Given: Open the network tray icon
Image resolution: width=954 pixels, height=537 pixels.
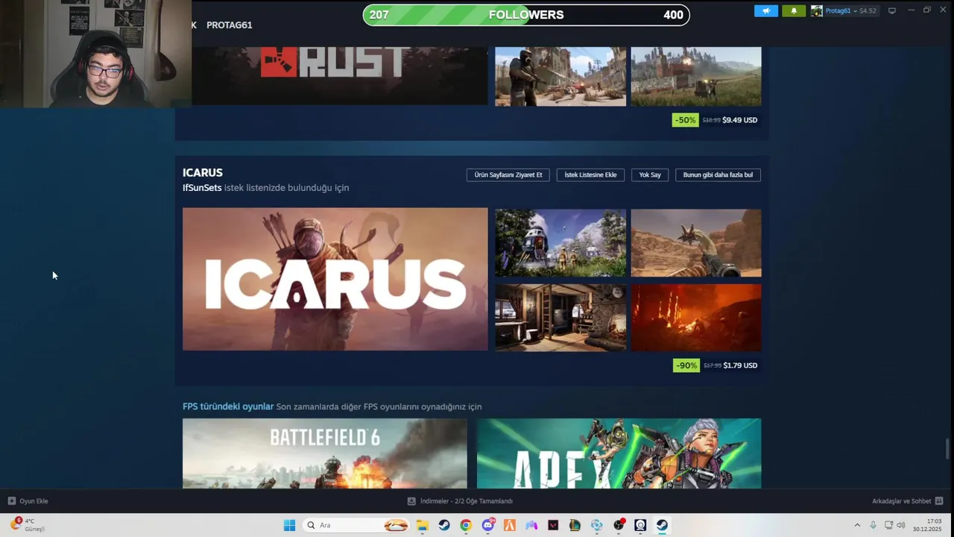Looking at the screenshot, I should 888,525.
